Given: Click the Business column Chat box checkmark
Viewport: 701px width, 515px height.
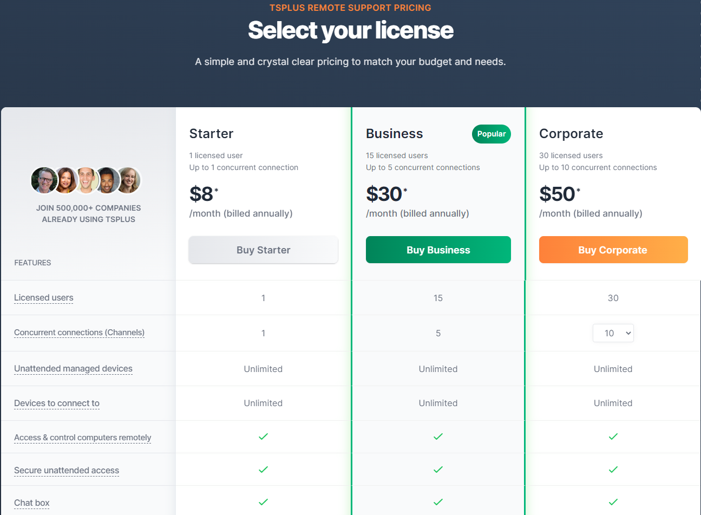Looking at the screenshot, I should click(438, 502).
